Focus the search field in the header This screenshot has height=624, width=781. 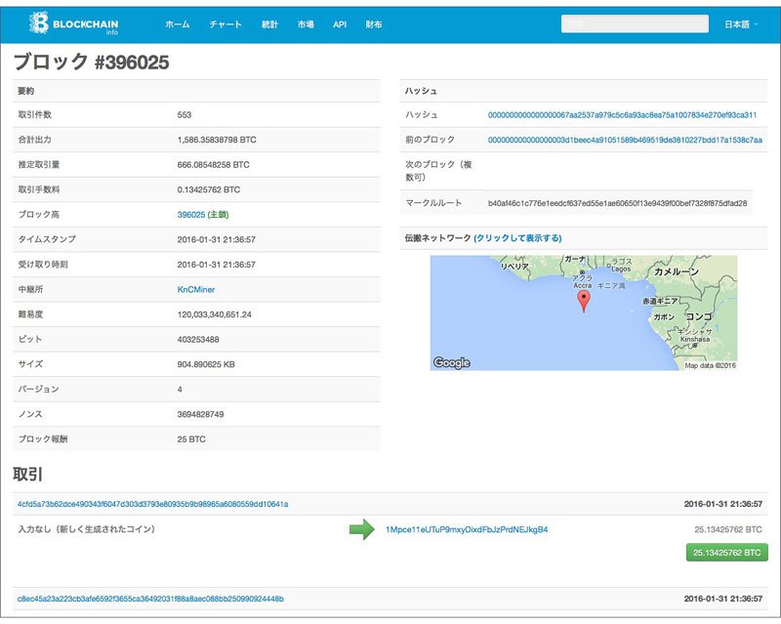pyautogui.click(x=635, y=23)
